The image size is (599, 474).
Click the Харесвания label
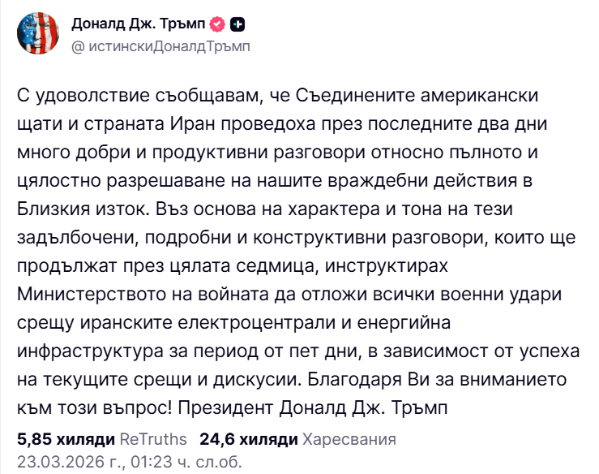pos(349,439)
